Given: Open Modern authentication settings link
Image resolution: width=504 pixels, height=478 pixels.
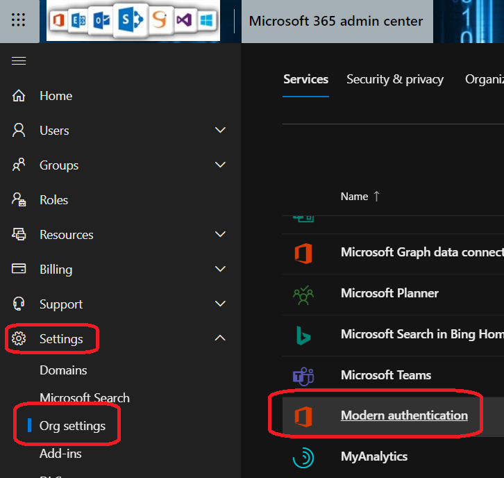Looking at the screenshot, I should 404,415.
